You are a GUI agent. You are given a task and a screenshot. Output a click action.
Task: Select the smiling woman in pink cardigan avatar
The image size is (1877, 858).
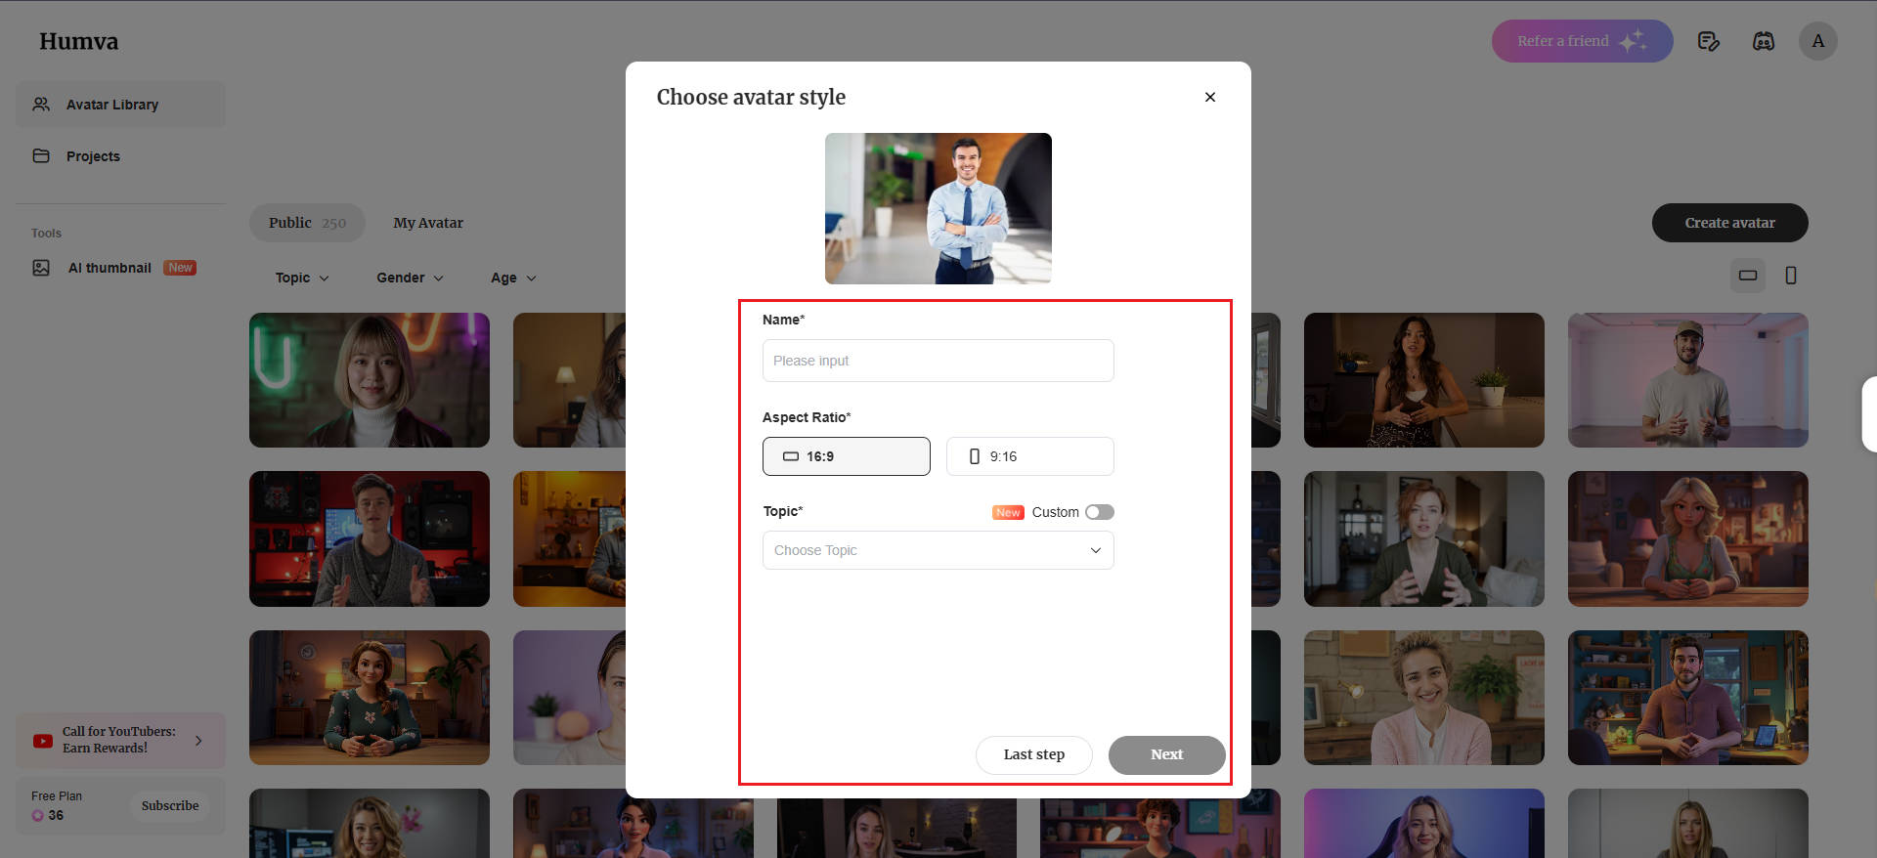point(1424,698)
